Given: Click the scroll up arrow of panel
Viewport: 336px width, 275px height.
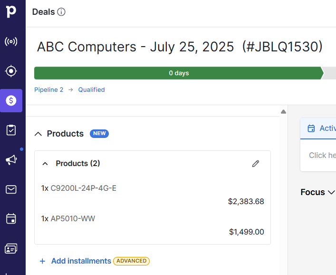Looking at the screenshot, I should (283, 112).
